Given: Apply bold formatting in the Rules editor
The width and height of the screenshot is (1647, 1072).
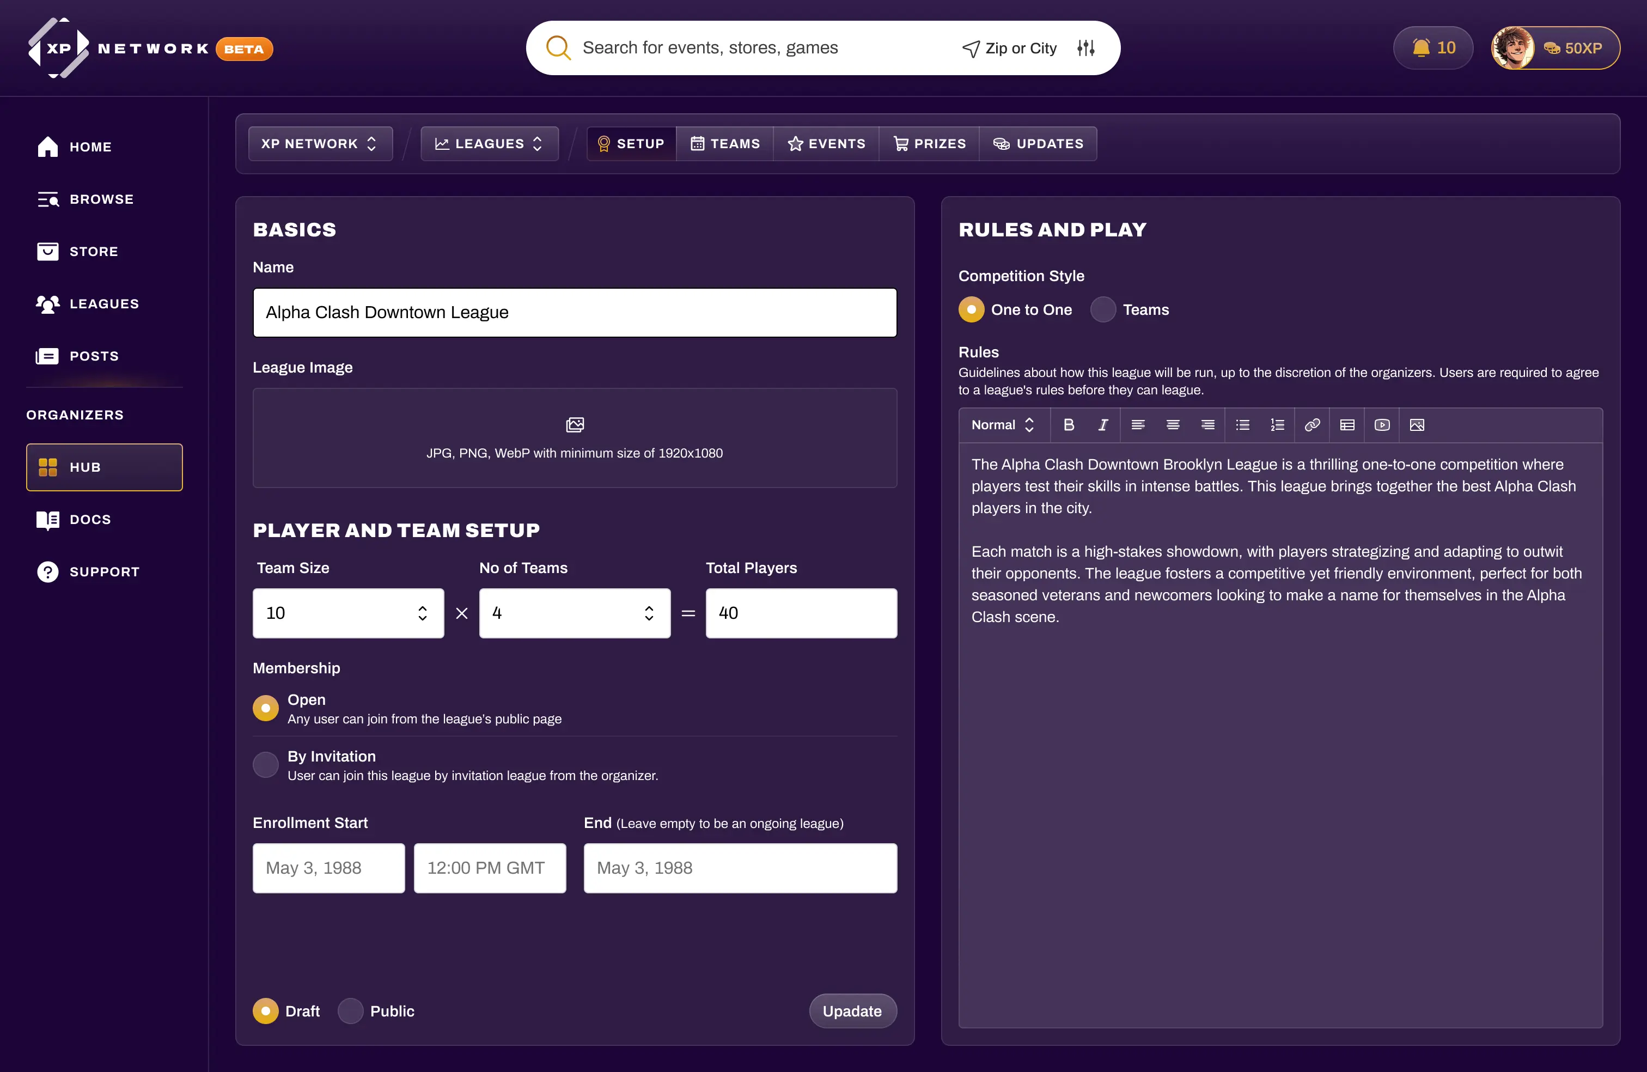Looking at the screenshot, I should pyautogui.click(x=1069, y=425).
